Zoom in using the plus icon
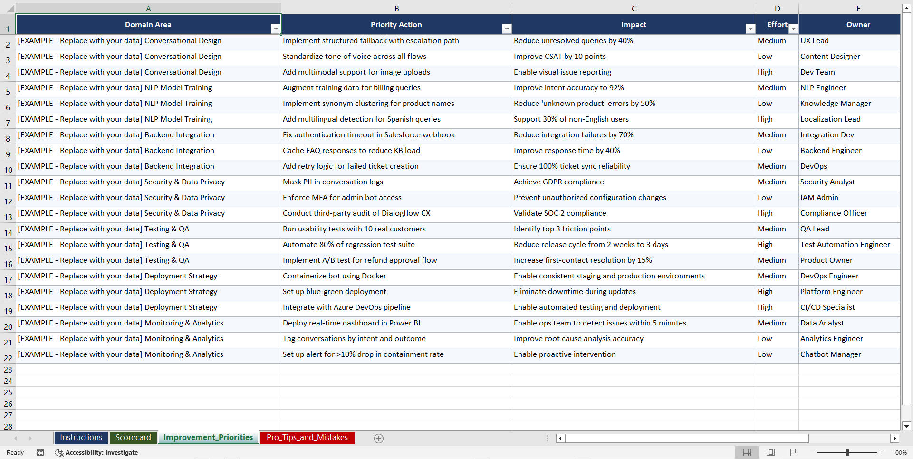The width and height of the screenshot is (913, 459). [x=882, y=452]
